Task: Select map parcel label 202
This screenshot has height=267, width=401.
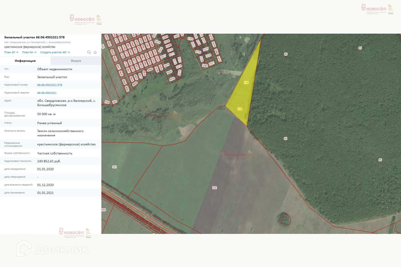Action: (214, 188)
